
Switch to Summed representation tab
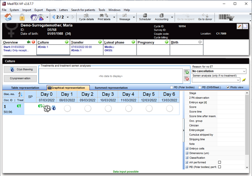(111, 88)
